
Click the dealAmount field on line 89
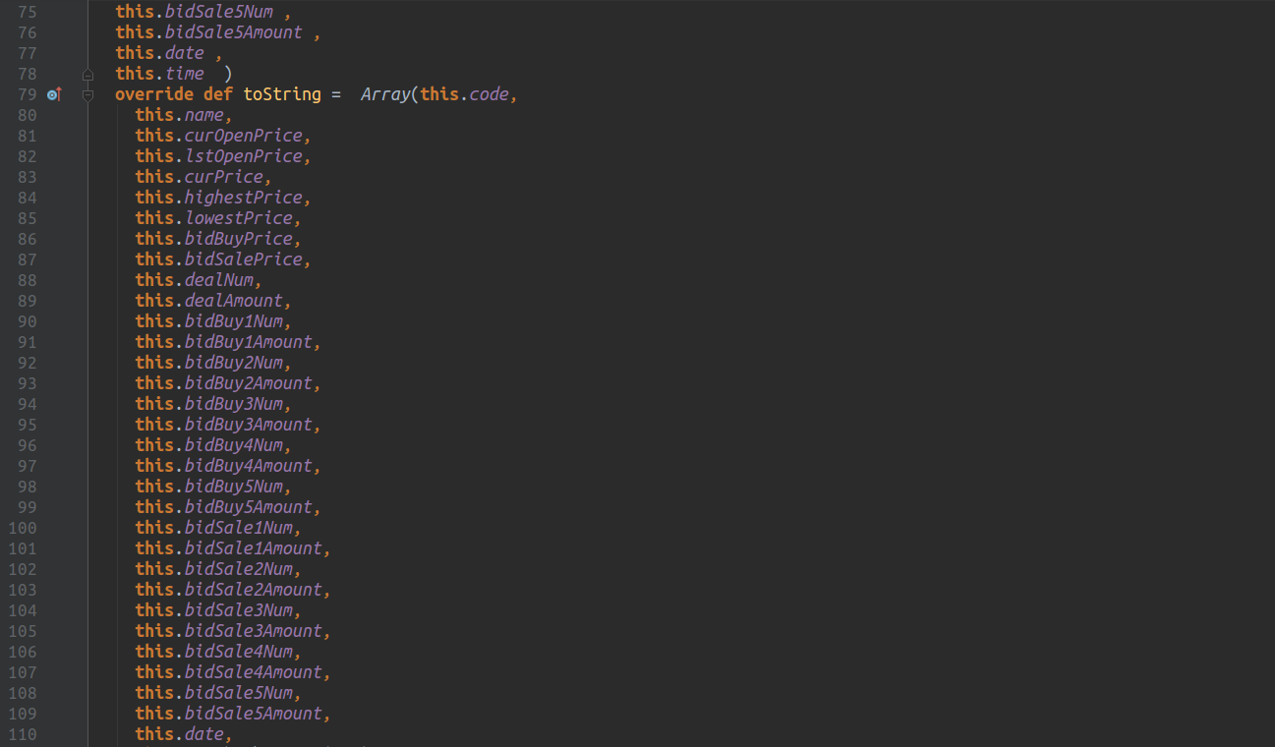(233, 301)
